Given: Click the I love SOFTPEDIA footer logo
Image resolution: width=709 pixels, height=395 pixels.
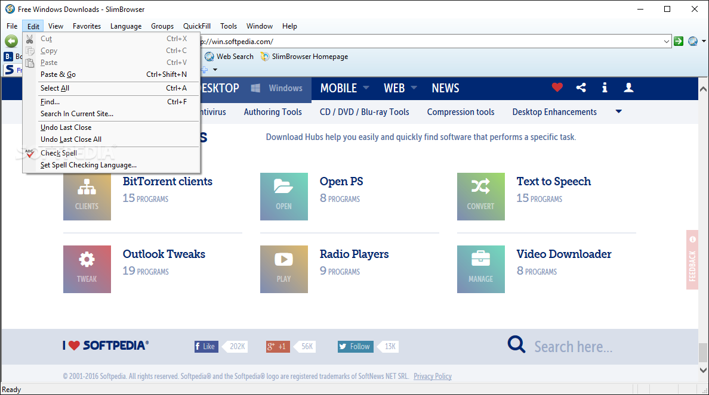Looking at the screenshot, I should click(x=106, y=346).
